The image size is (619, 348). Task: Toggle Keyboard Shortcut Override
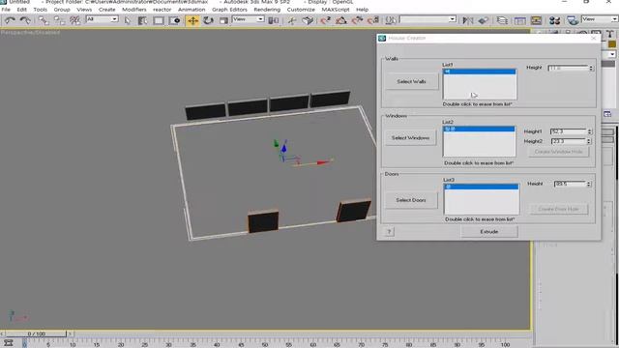pyautogui.click(x=308, y=20)
